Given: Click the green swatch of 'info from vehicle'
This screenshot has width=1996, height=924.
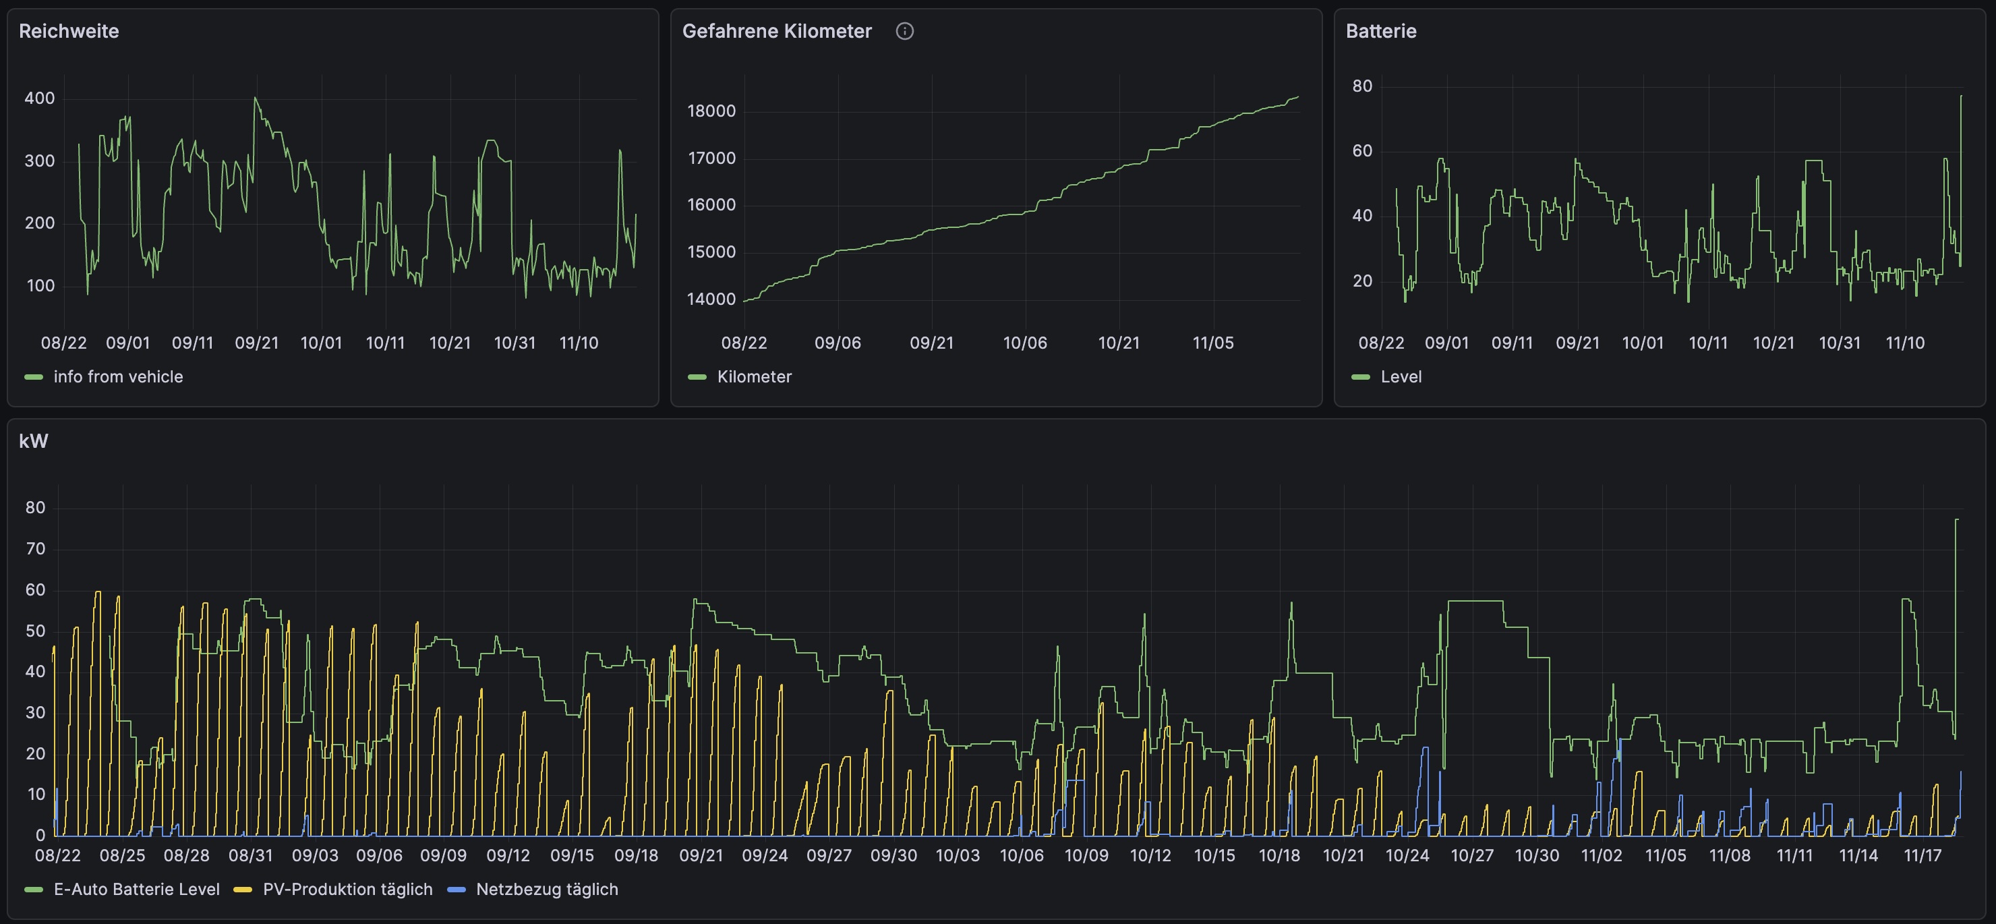Looking at the screenshot, I should tap(33, 377).
